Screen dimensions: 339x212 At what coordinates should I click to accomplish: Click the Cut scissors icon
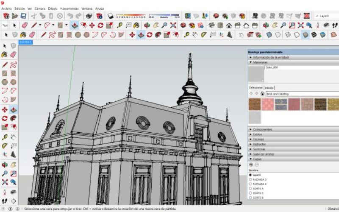[x=34, y=16]
